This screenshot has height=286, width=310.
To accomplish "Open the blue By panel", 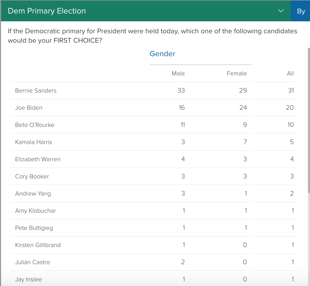I will [x=301, y=11].
